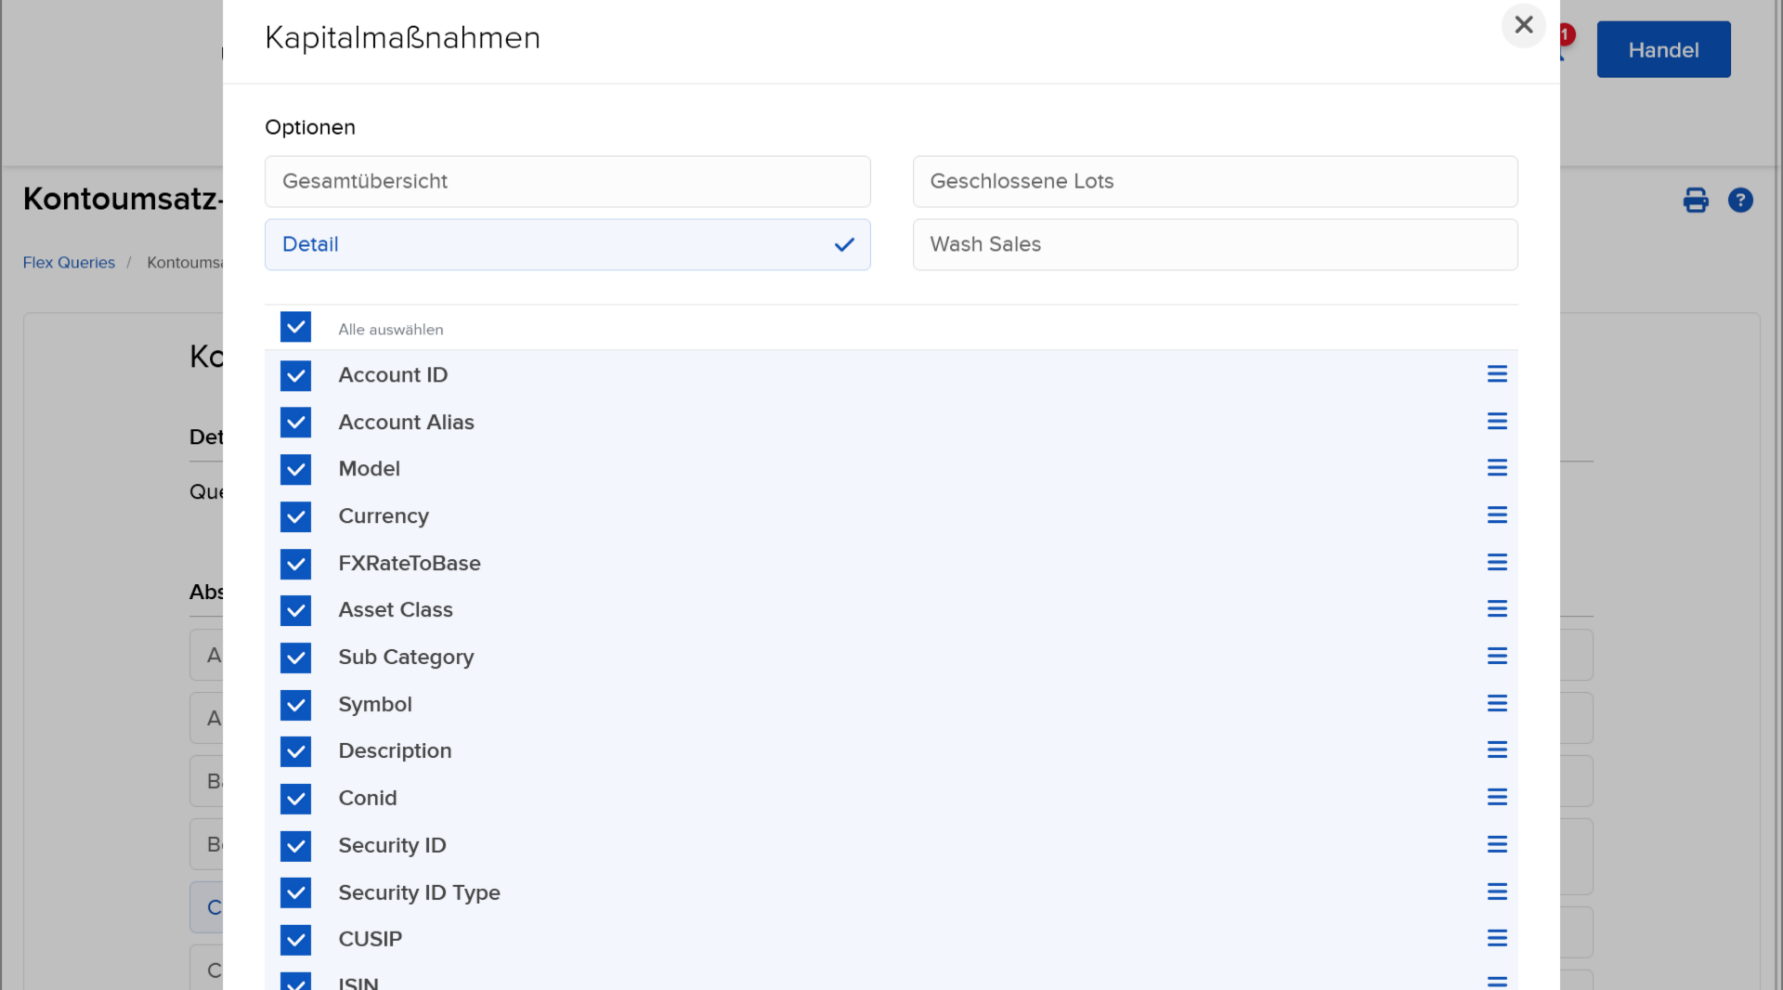The width and height of the screenshot is (1783, 990).
Task: Click the Handel button
Action: pyautogui.click(x=1662, y=50)
